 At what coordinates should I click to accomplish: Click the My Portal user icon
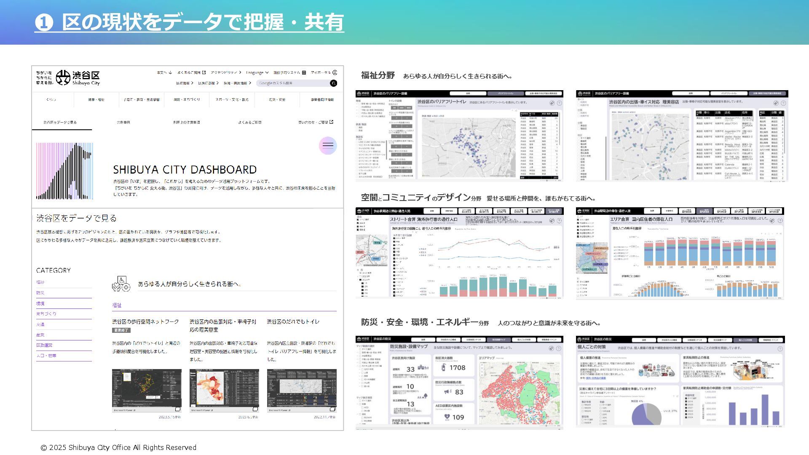(335, 72)
